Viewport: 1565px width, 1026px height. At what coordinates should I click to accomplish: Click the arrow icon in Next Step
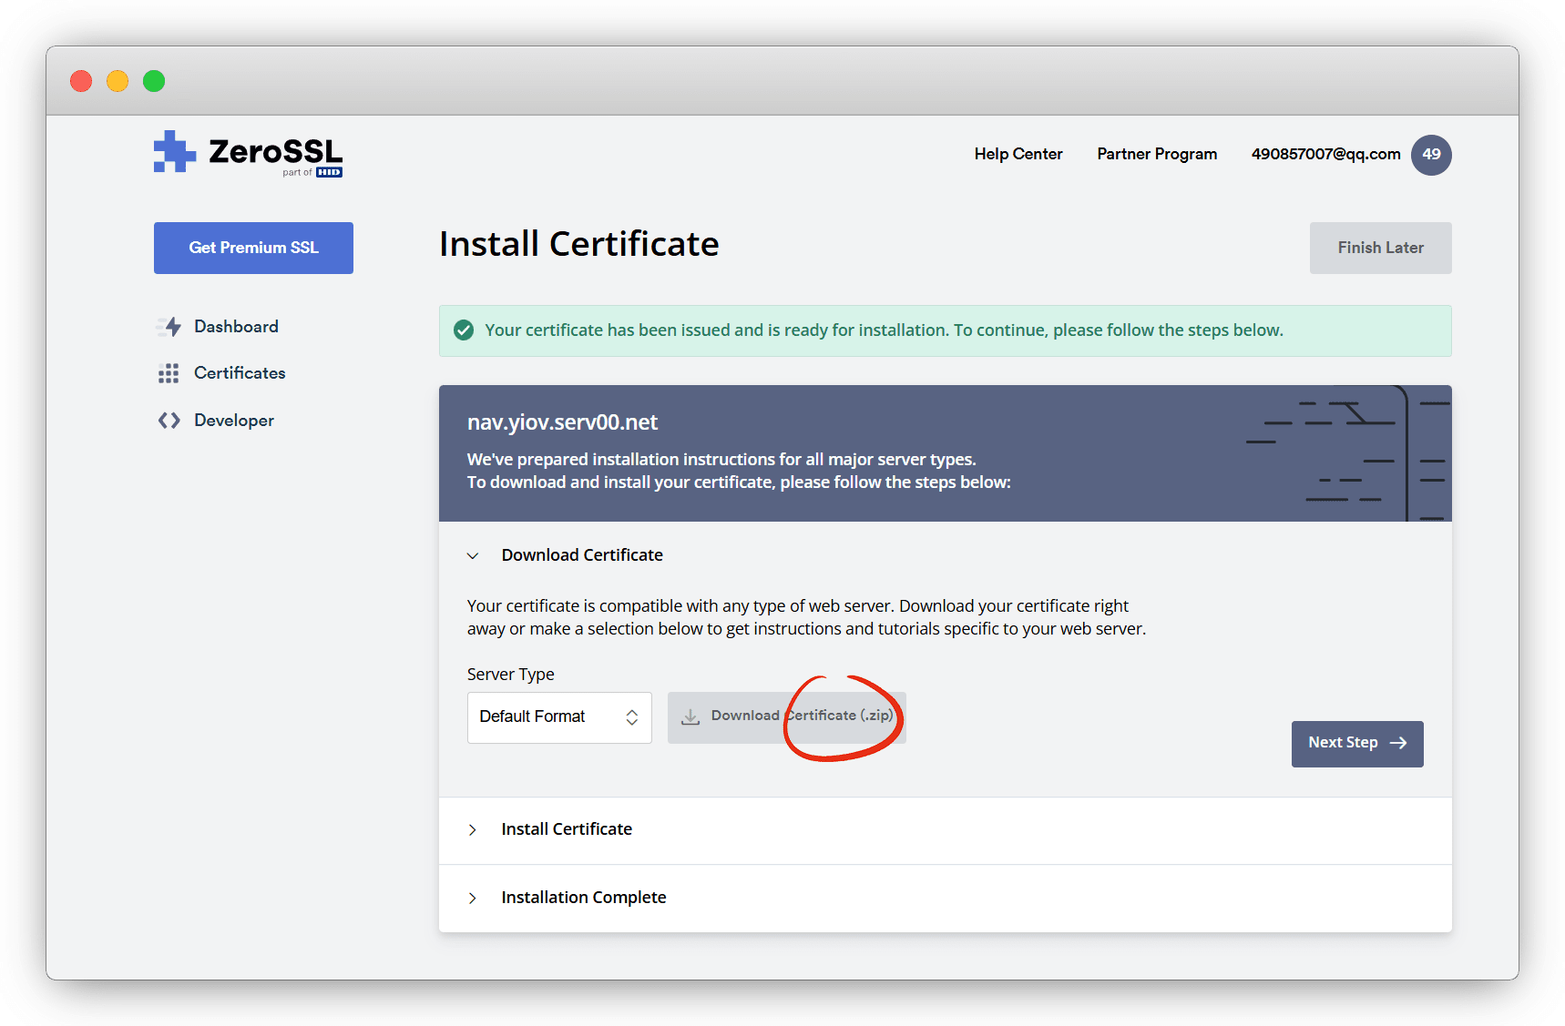(1398, 743)
